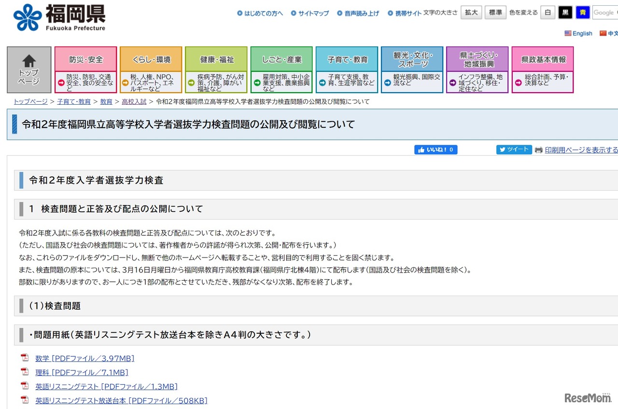The height and width of the screenshot is (409, 618).
Task: Download the 英語リスニングテスト放送台本 PDF
Action: click(81, 400)
